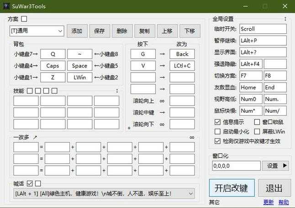
Task: Click the 按下 field containing G
Action: (143, 54)
